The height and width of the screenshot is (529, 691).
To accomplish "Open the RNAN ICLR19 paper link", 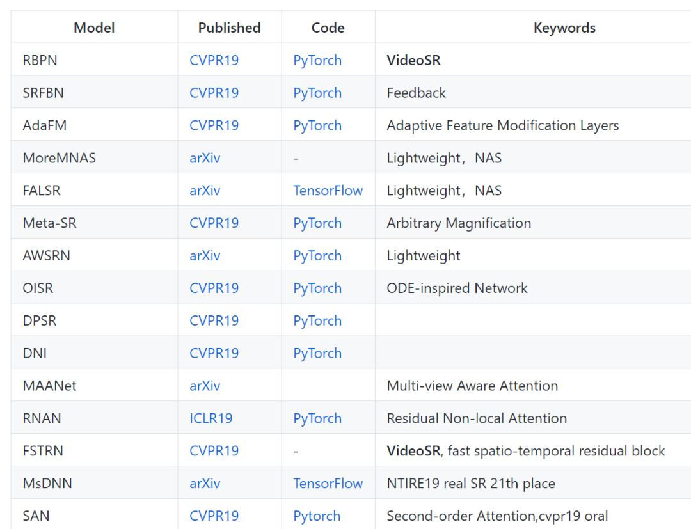I will (210, 418).
